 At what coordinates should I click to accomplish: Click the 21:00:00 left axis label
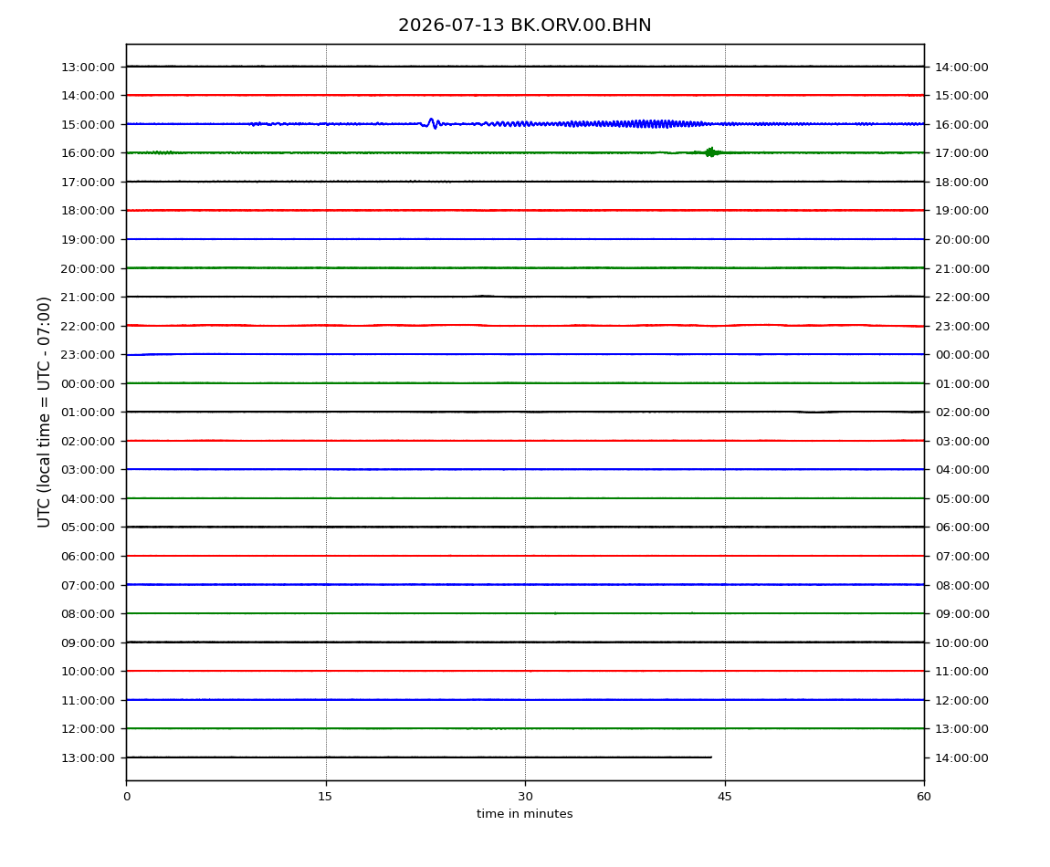click(x=88, y=298)
